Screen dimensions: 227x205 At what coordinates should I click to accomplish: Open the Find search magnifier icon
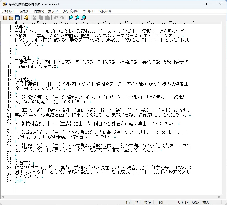71,18
